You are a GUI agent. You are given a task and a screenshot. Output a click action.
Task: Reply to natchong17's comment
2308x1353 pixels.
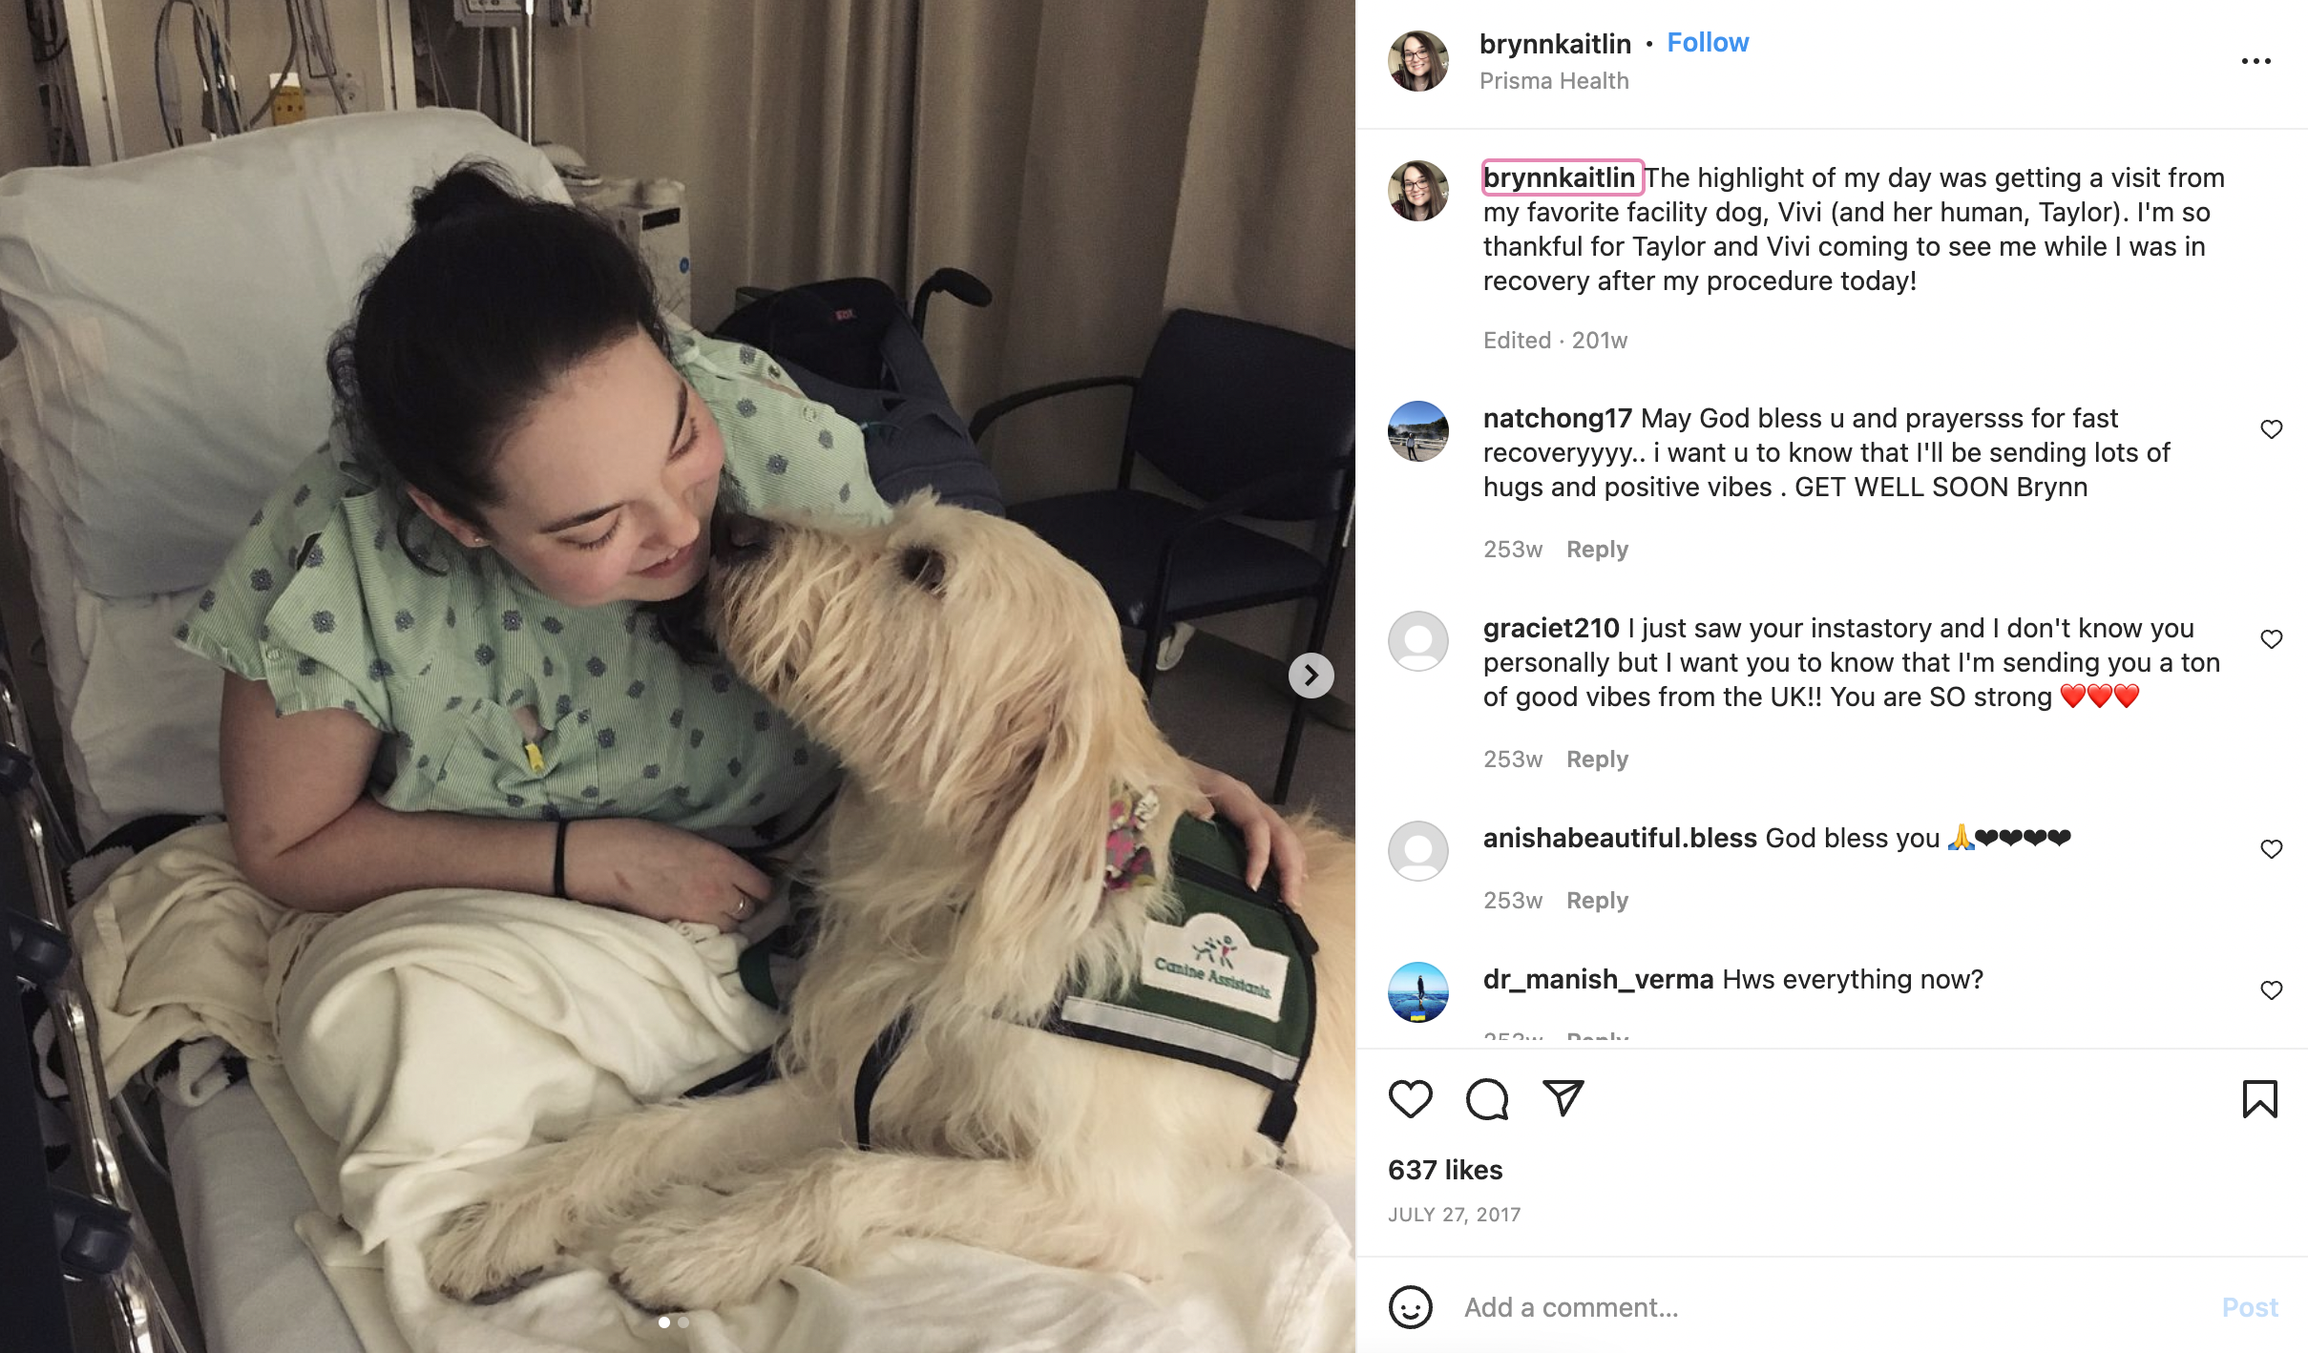(1597, 550)
